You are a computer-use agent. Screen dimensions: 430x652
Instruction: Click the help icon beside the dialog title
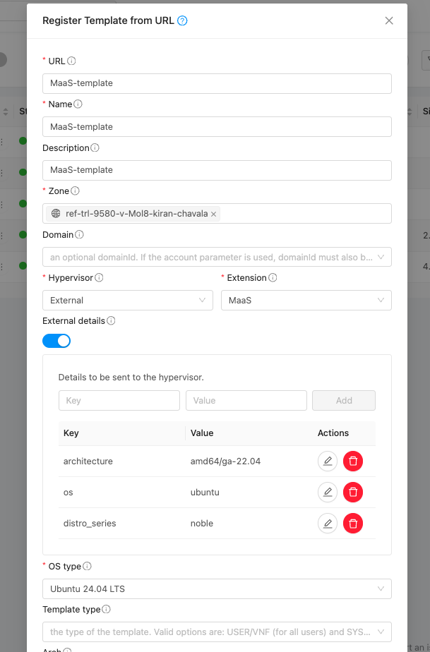(182, 20)
